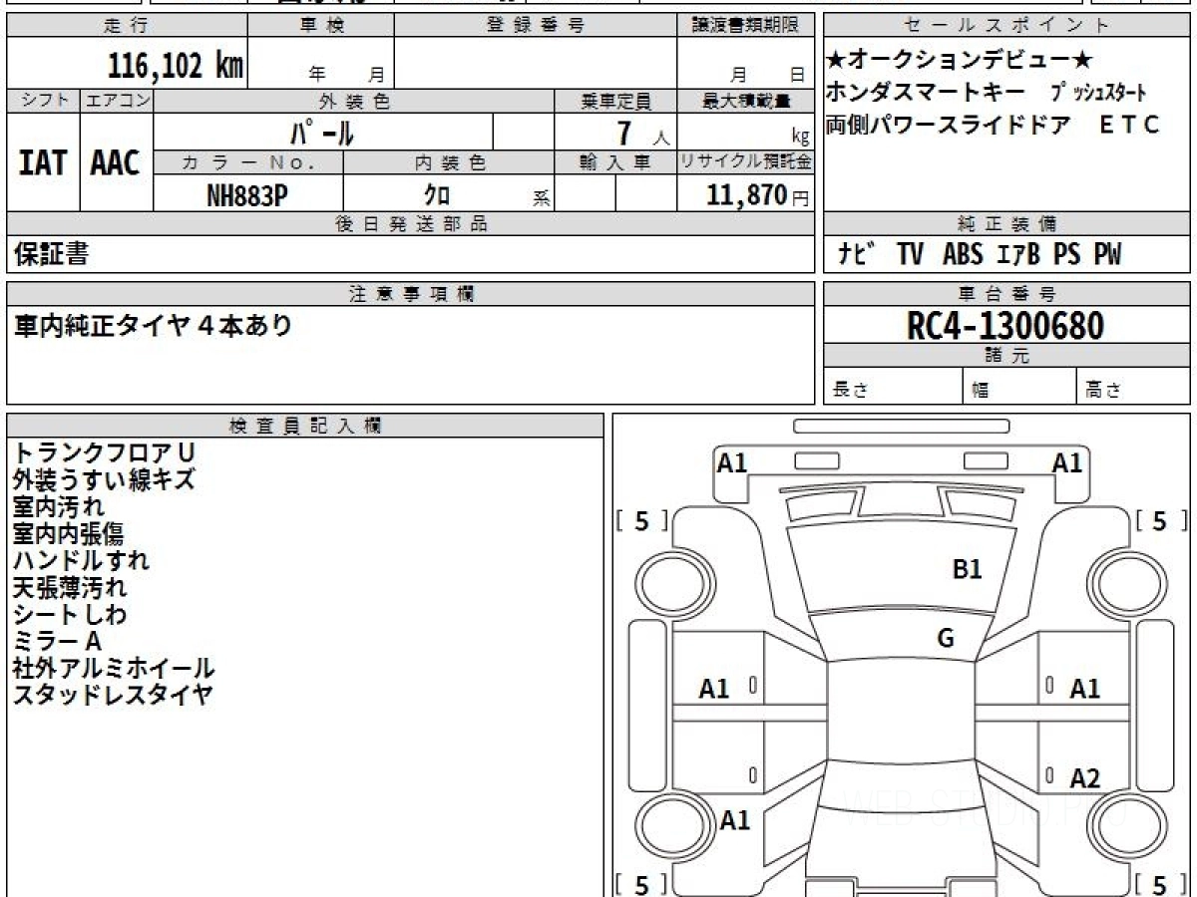Select the シートしわ note

pos(70,615)
